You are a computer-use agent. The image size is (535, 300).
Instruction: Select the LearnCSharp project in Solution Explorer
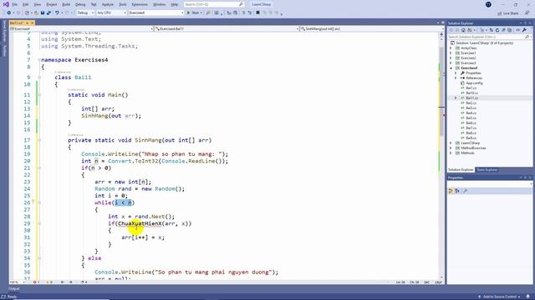click(470, 142)
